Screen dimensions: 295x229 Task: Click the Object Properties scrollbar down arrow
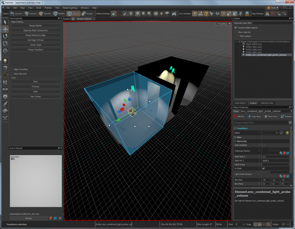(x=291, y=185)
